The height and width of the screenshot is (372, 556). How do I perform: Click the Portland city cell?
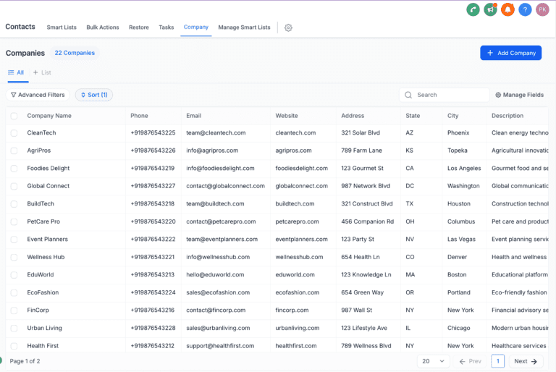(x=459, y=292)
